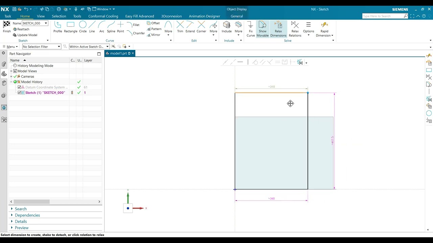This screenshot has width=433, height=243.
Task: Select the Spline tool
Action: (x=111, y=27)
